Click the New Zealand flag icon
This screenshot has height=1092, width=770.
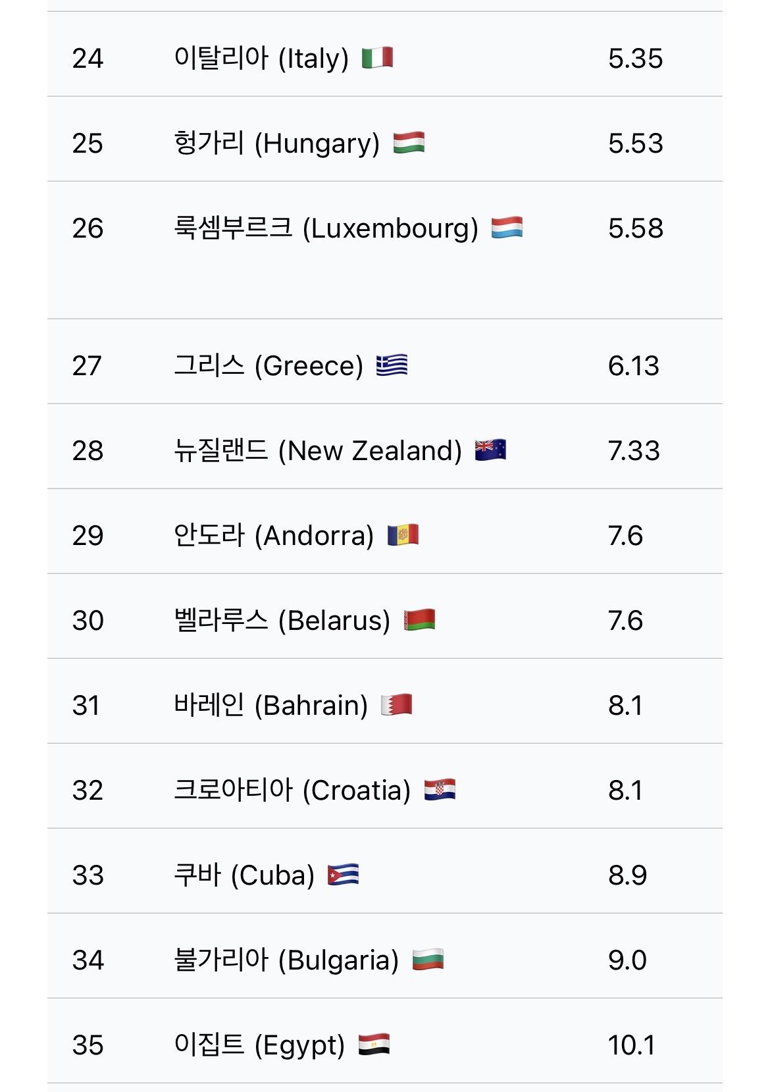[x=490, y=450]
